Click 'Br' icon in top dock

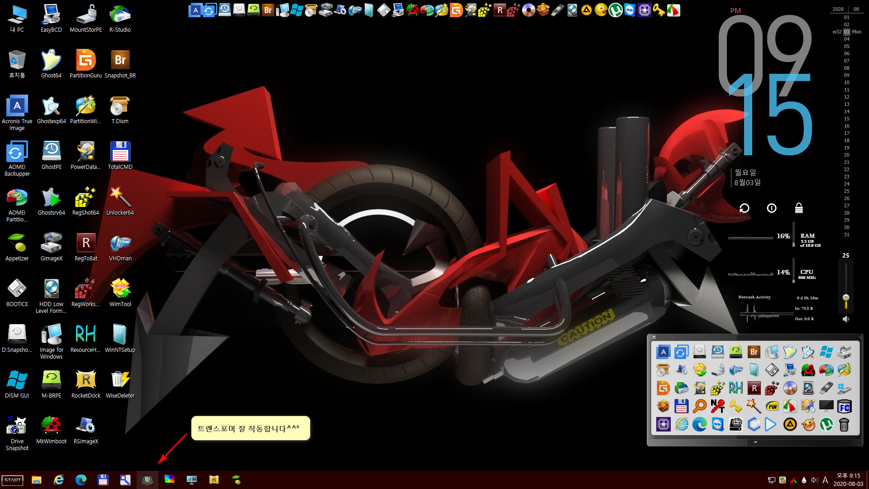pos(268,10)
